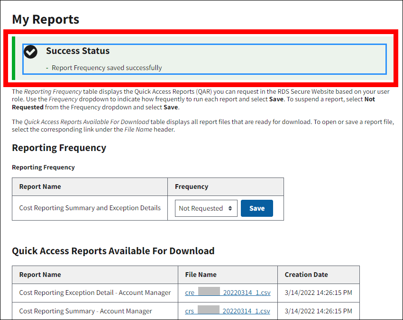Click creation date of Exception Detail report

[318, 293]
